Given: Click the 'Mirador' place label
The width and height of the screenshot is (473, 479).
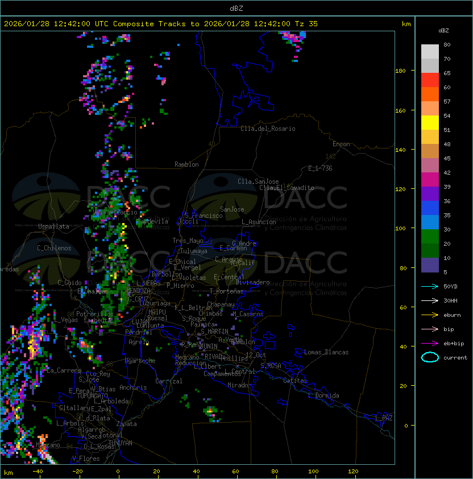Looking at the screenshot, I should pos(240,385).
